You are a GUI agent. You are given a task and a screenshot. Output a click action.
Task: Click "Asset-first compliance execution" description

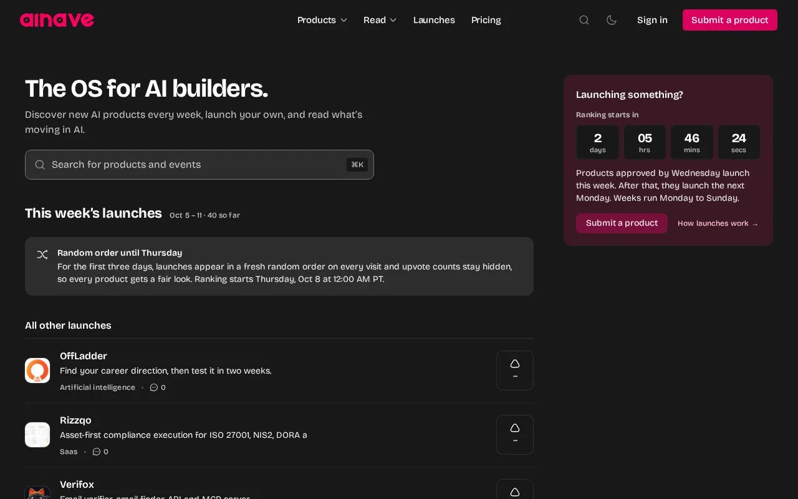183,435
